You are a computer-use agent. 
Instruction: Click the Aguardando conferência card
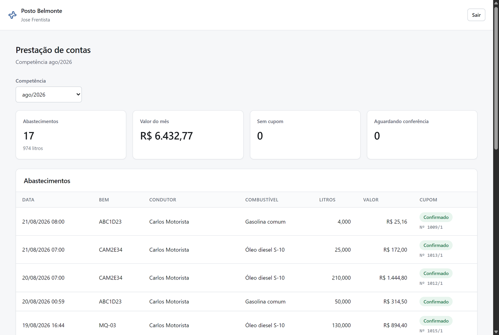422,135
